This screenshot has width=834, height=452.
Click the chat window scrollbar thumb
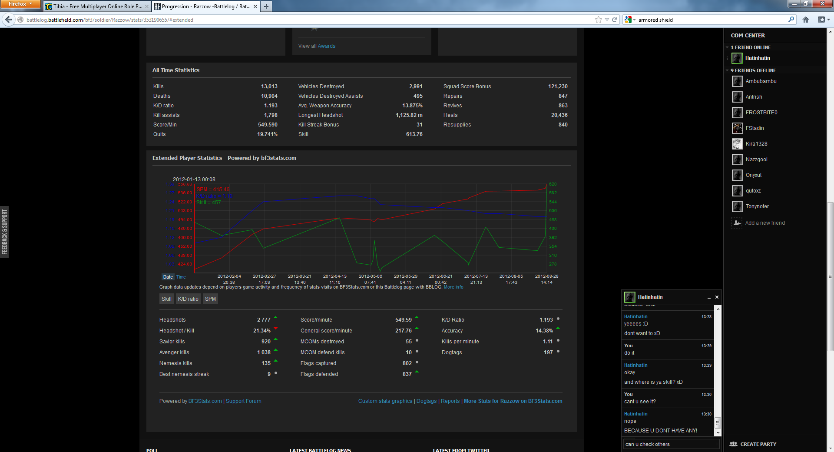click(x=718, y=422)
